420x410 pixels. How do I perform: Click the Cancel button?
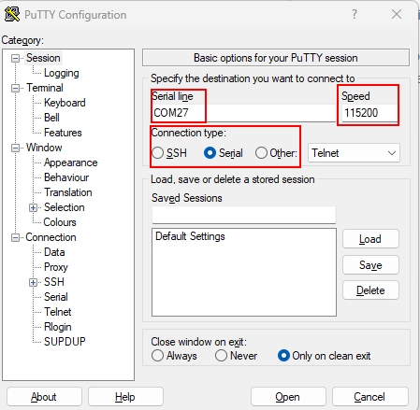370,397
